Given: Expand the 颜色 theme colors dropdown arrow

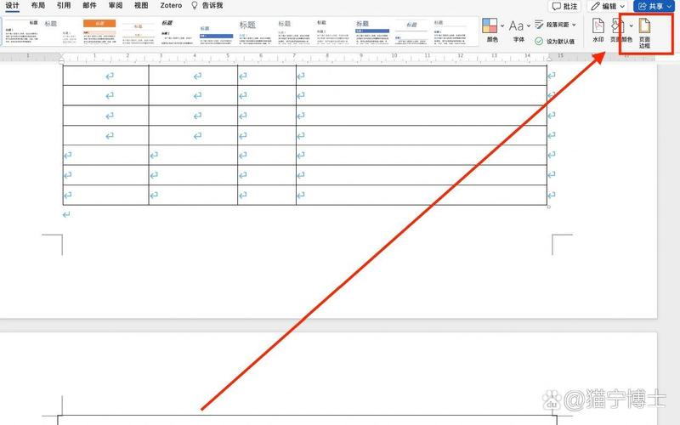Looking at the screenshot, I should click(502, 25).
